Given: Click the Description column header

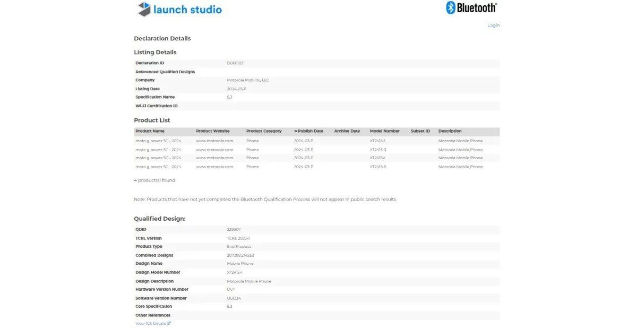Looking at the screenshot, I should click(x=450, y=131).
